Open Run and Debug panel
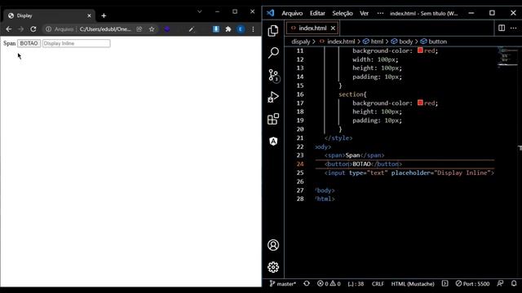Viewport: 522px width, 293px height. pyautogui.click(x=273, y=97)
